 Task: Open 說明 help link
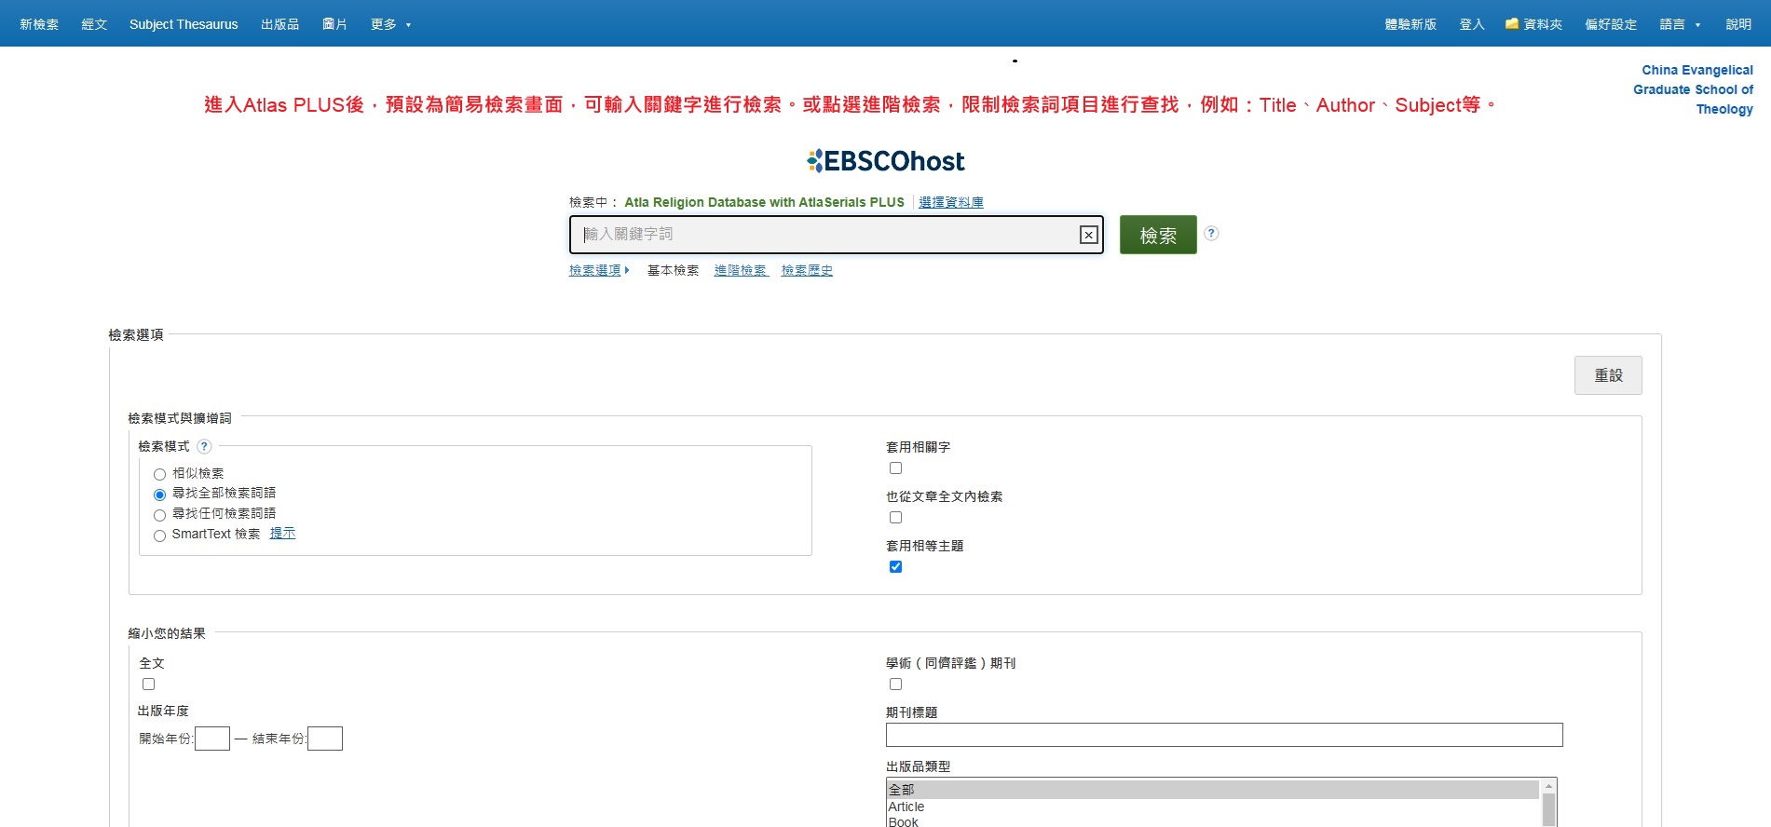click(1738, 24)
